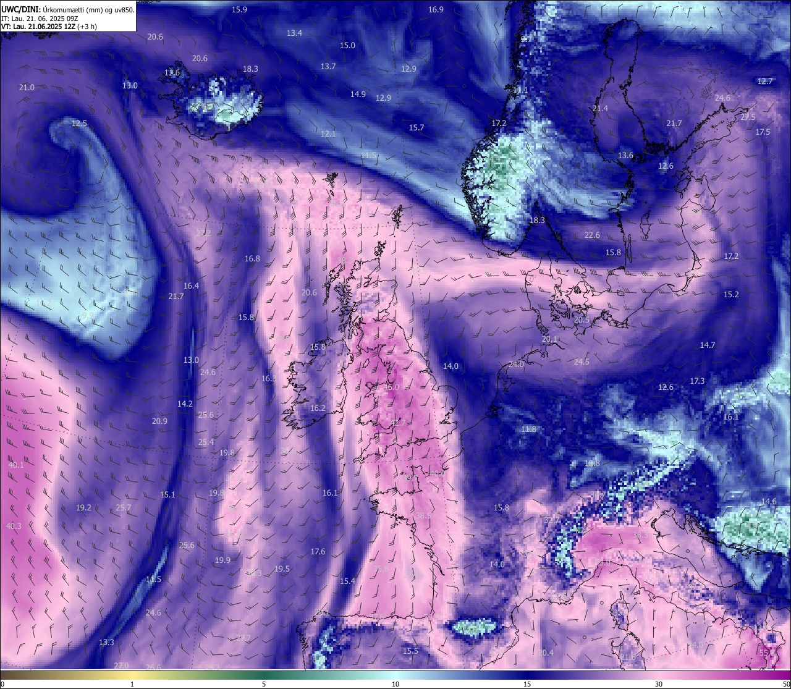Click the 40.1 value at left edge

coord(16,465)
